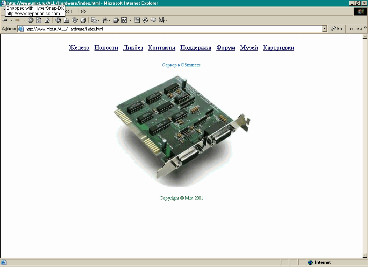Viewport: 368px width, 267px height.
Task: Open the Контакты link
Action: [x=162, y=48]
